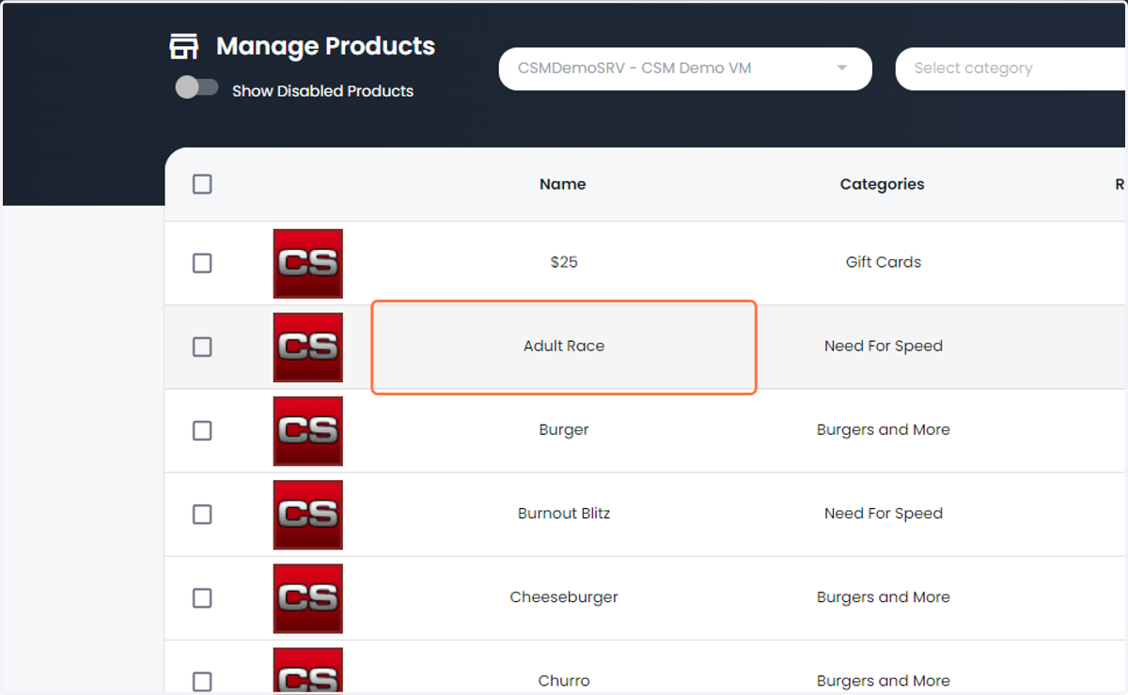The image size is (1128, 695).
Task: Check the Burger row checkbox
Action: [x=202, y=430]
